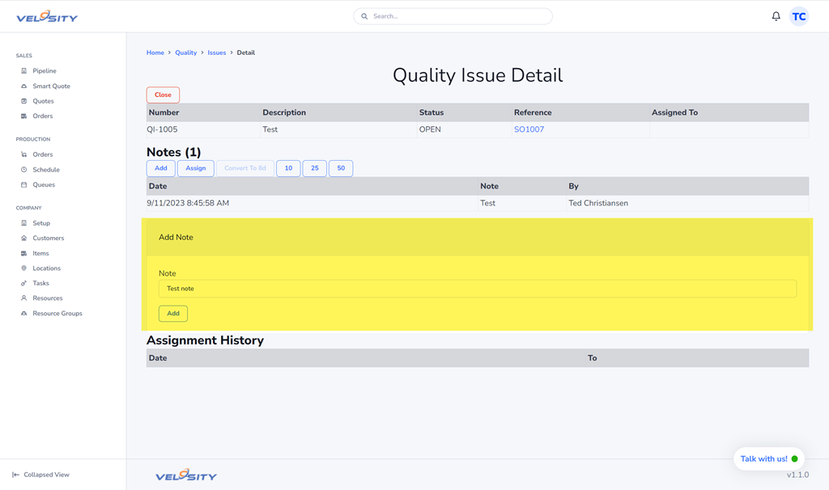
Task: Click the Velosity logo in header
Action: 47,16
